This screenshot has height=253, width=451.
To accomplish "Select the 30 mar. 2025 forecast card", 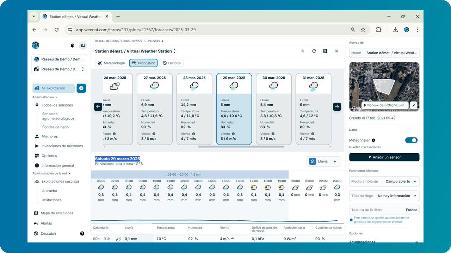I will [x=273, y=109].
